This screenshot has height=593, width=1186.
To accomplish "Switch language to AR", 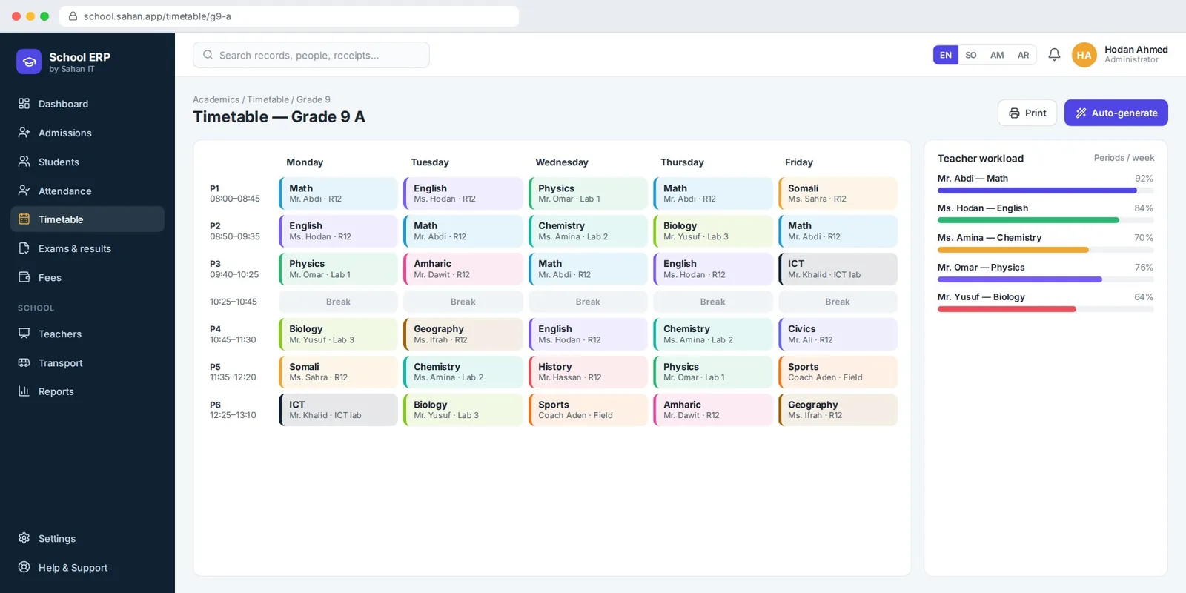I will point(1023,55).
